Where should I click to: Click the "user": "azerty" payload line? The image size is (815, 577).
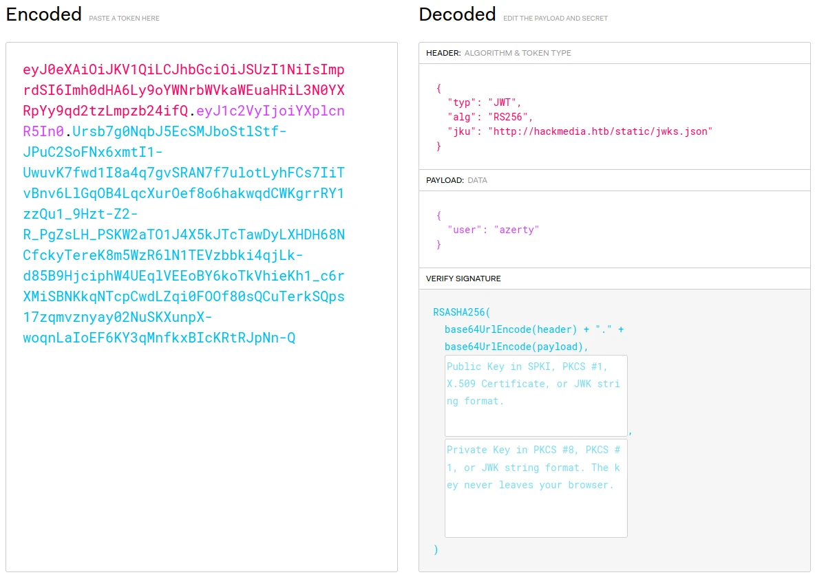coord(493,230)
